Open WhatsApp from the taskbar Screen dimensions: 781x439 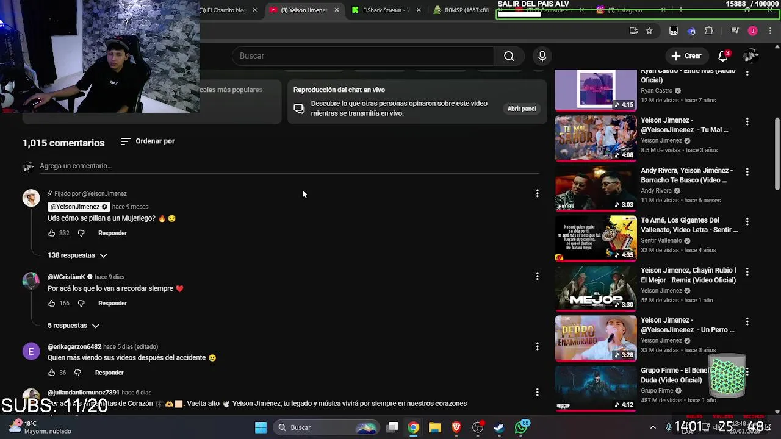click(520, 427)
